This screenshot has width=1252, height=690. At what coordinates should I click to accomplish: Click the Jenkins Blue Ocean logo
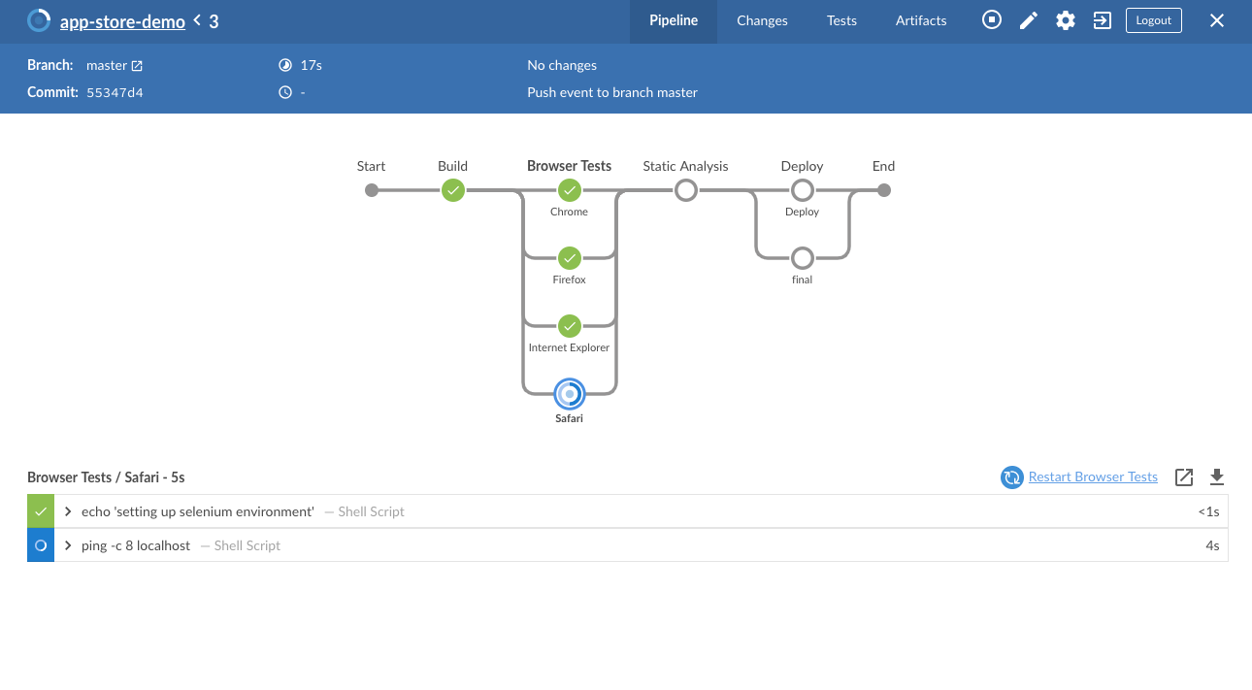37,19
